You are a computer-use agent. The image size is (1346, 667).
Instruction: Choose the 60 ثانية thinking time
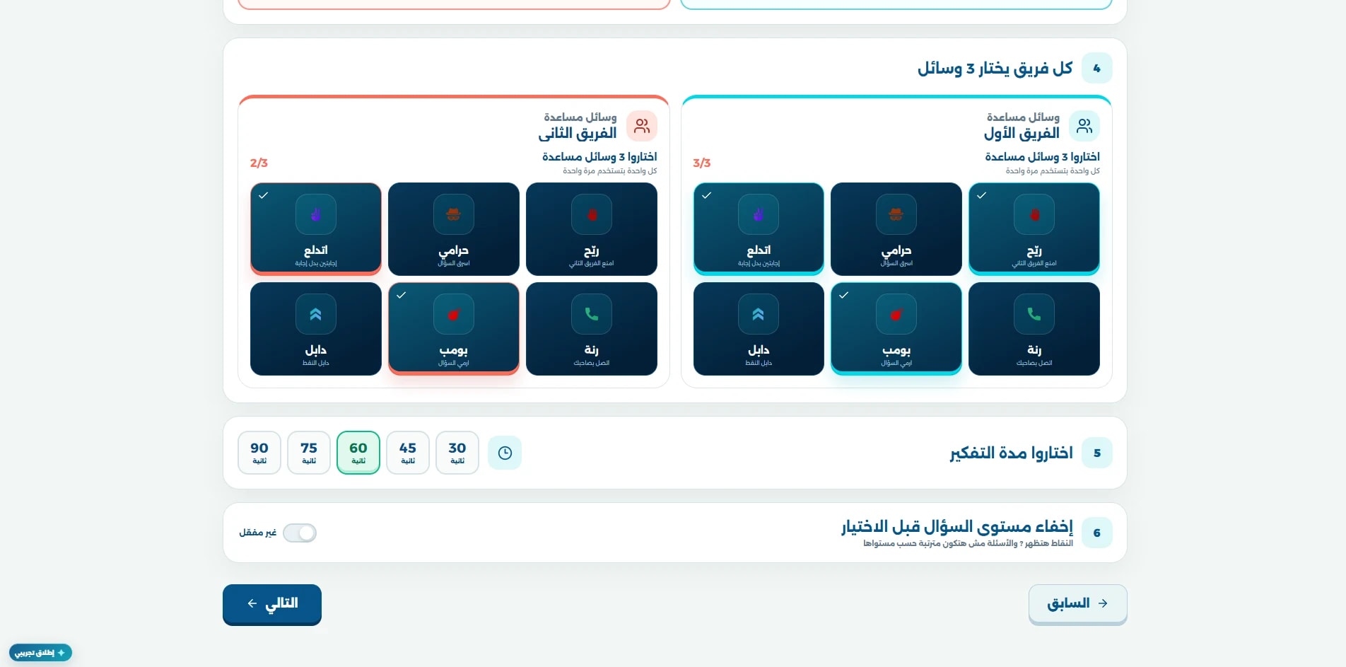coord(358,453)
